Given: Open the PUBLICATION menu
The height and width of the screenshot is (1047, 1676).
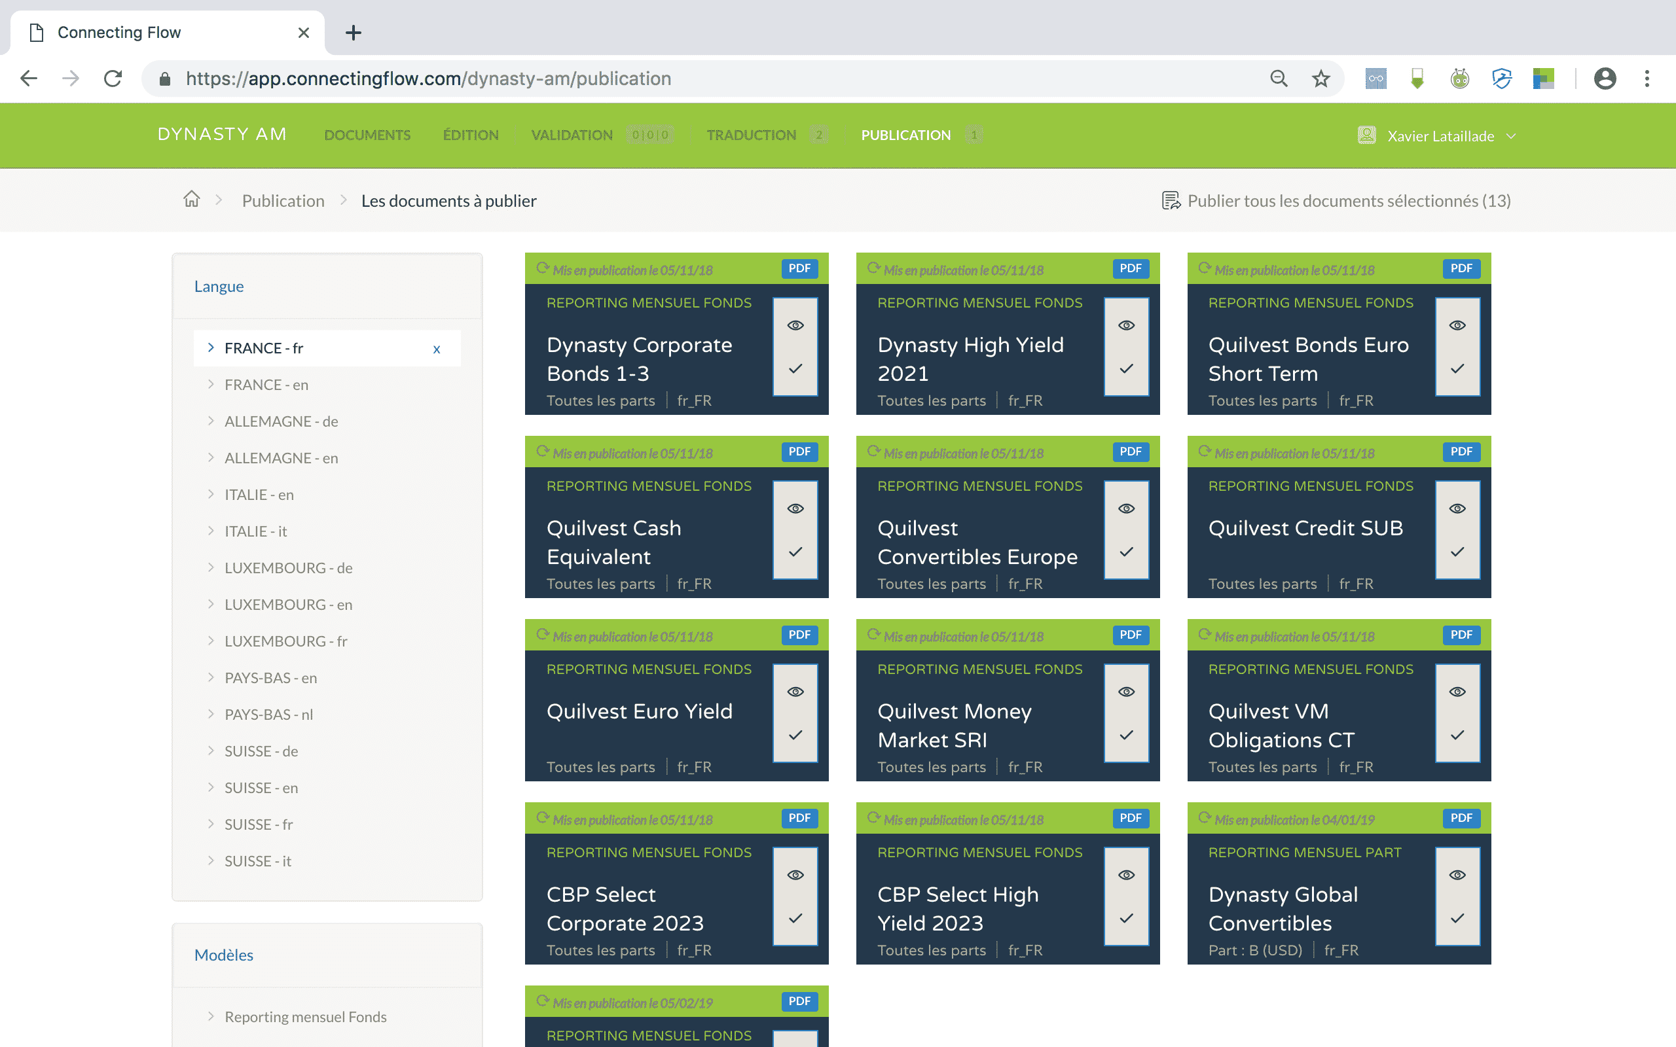Looking at the screenshot, I should [906, 135].
